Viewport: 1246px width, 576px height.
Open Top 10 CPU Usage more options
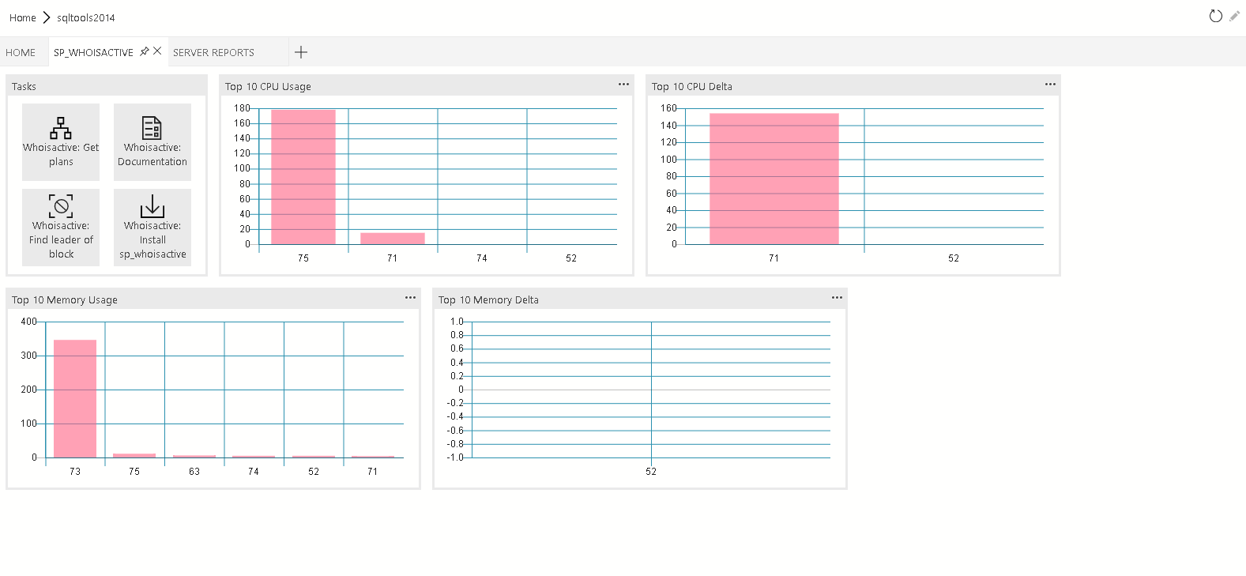[623, 85]
